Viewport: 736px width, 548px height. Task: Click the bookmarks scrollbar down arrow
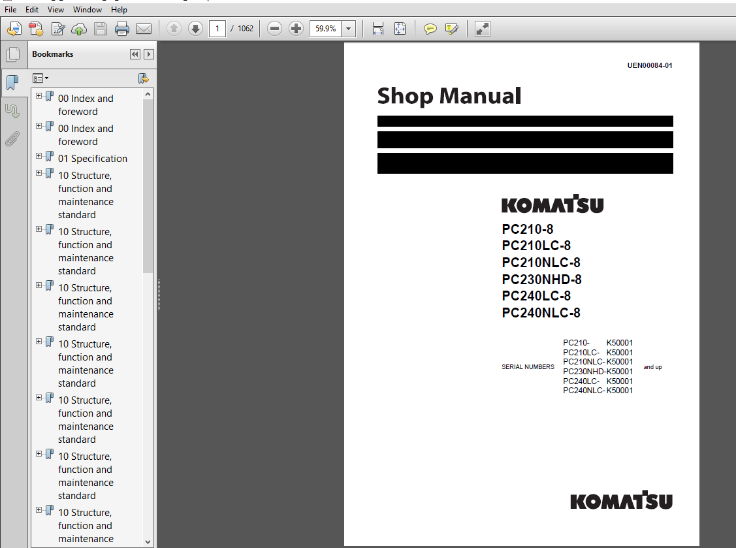[148, 541]
